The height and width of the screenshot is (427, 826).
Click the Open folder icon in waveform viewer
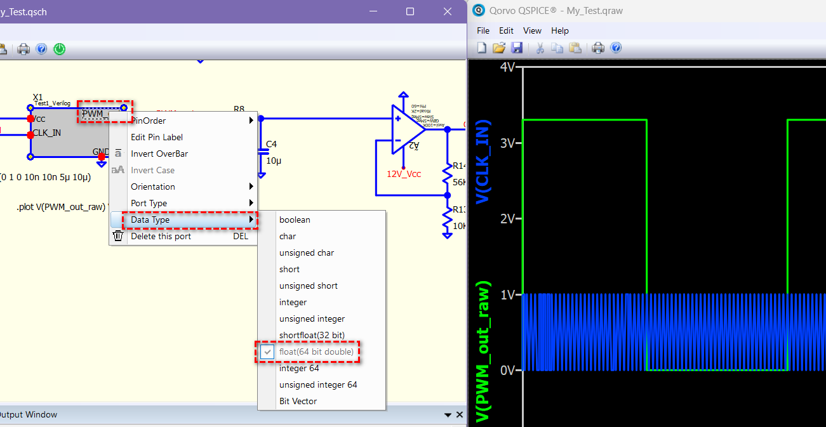(499, 48)
